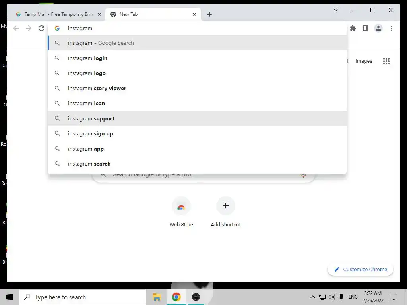Click the Customize Chrome button
Screen dimensions: 407x305
coord(360,270)
